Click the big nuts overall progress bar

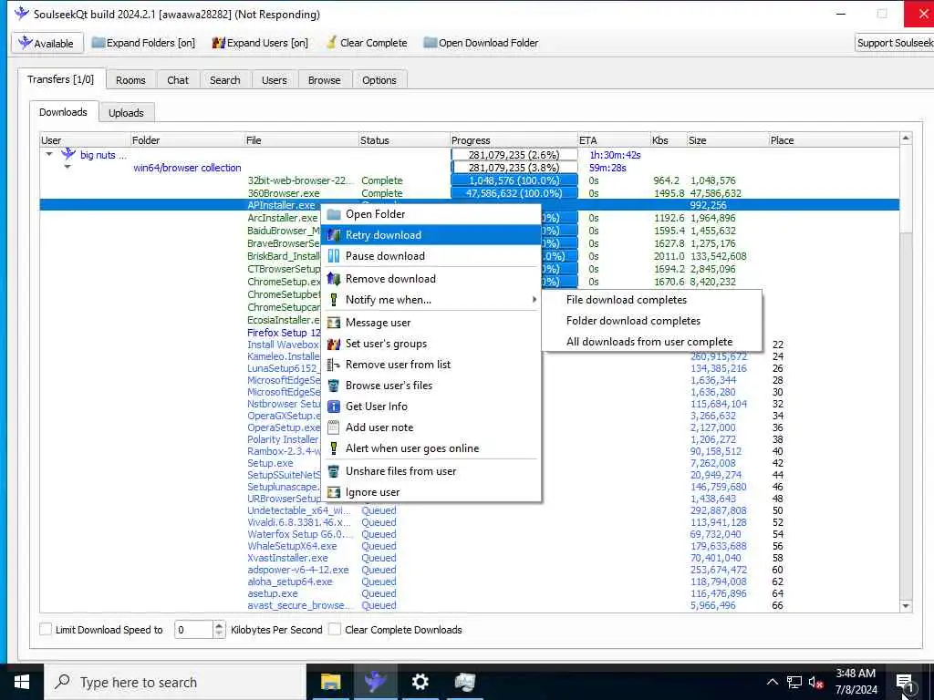[x=514, y=155]
